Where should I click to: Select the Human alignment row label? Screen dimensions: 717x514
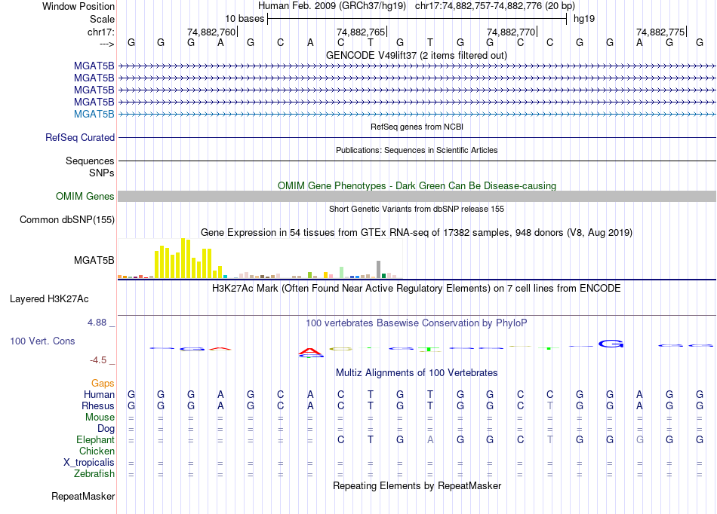[x=99, y=394]
